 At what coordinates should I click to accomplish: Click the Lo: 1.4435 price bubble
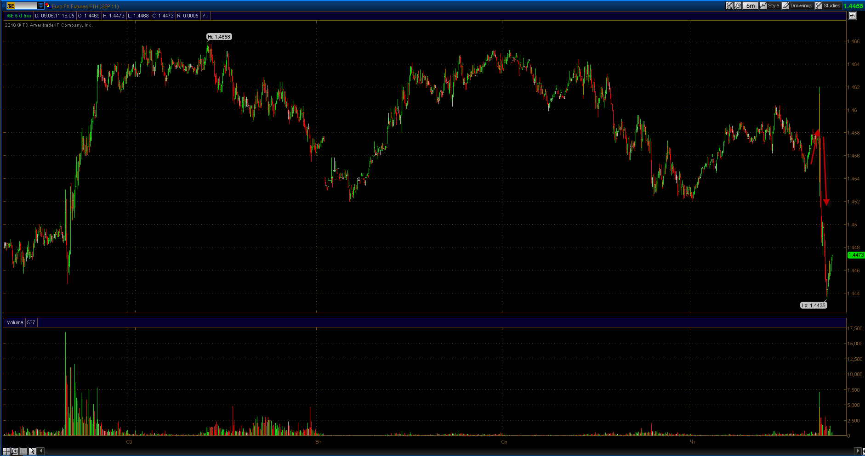coord(814,305)
